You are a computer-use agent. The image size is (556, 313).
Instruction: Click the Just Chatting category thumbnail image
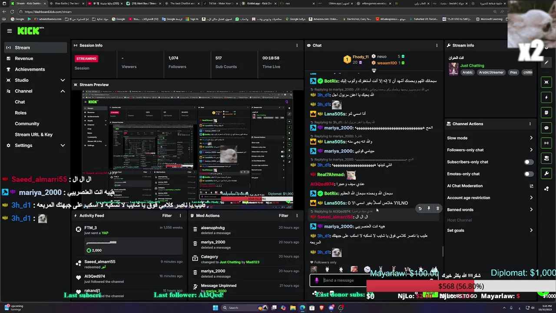pyautogui.click(x=453, y=69)
